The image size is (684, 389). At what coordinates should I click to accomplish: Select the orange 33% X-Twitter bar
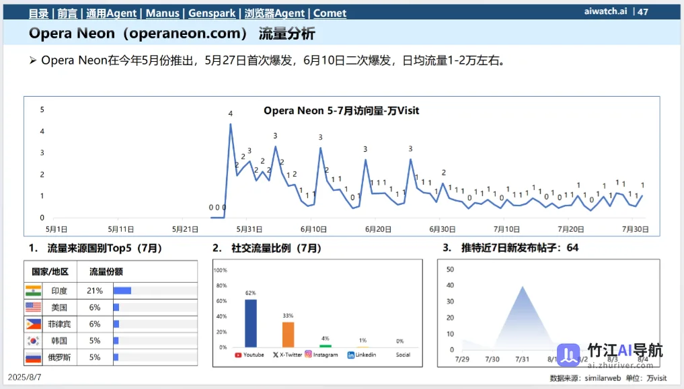pos(288,335)
